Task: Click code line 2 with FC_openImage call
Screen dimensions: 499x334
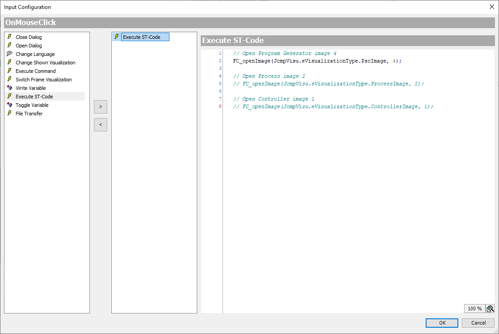Action: (317, 61)
